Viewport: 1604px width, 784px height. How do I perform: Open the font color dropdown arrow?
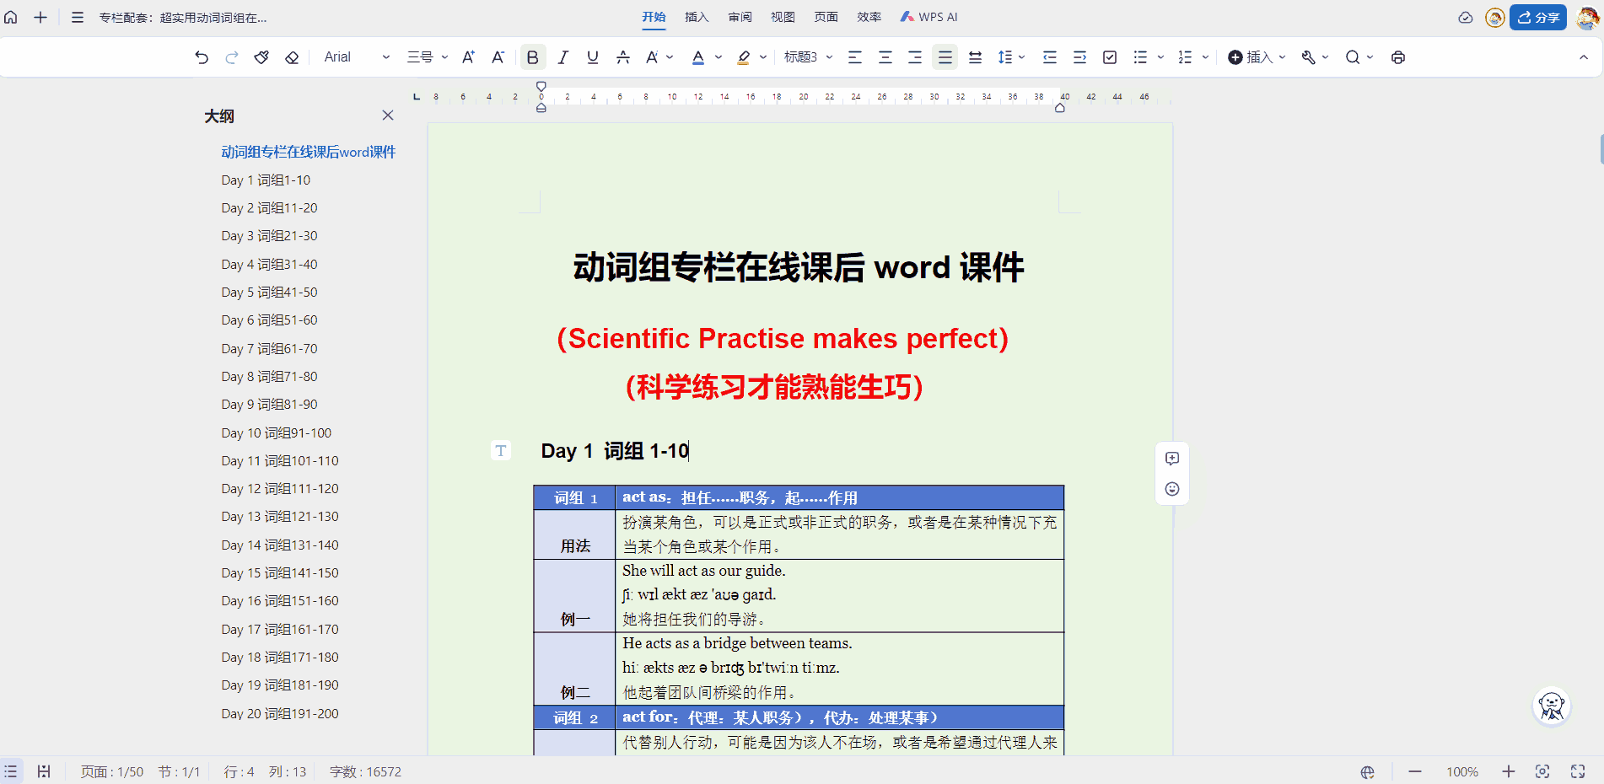[x=719, y=57]
